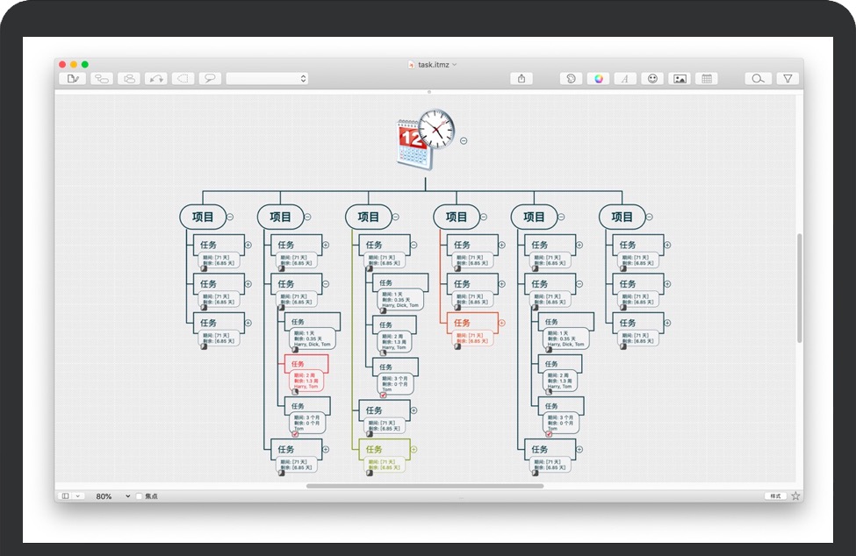Click the filter funnel icon
This screenshot has width=856, height=556.
(788, 79)
